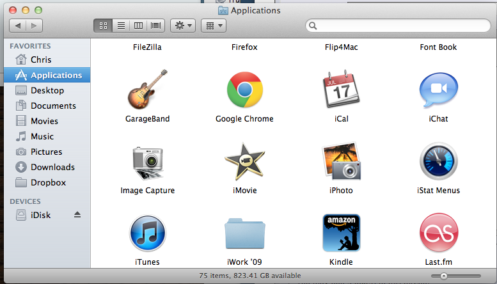The height and width of the screenshot is (284, 497).
Task: Select the Last.fm red icon
Action: [x=439, y=233]
